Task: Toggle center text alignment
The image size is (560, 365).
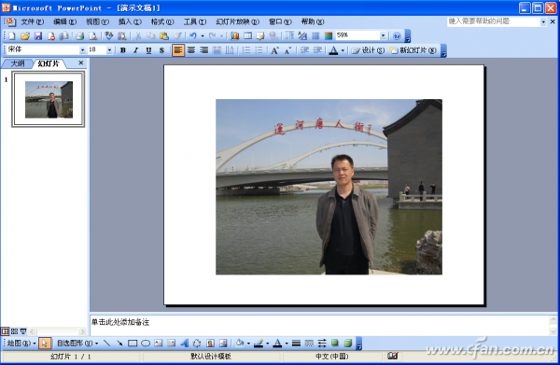Action: pos(191,50)
